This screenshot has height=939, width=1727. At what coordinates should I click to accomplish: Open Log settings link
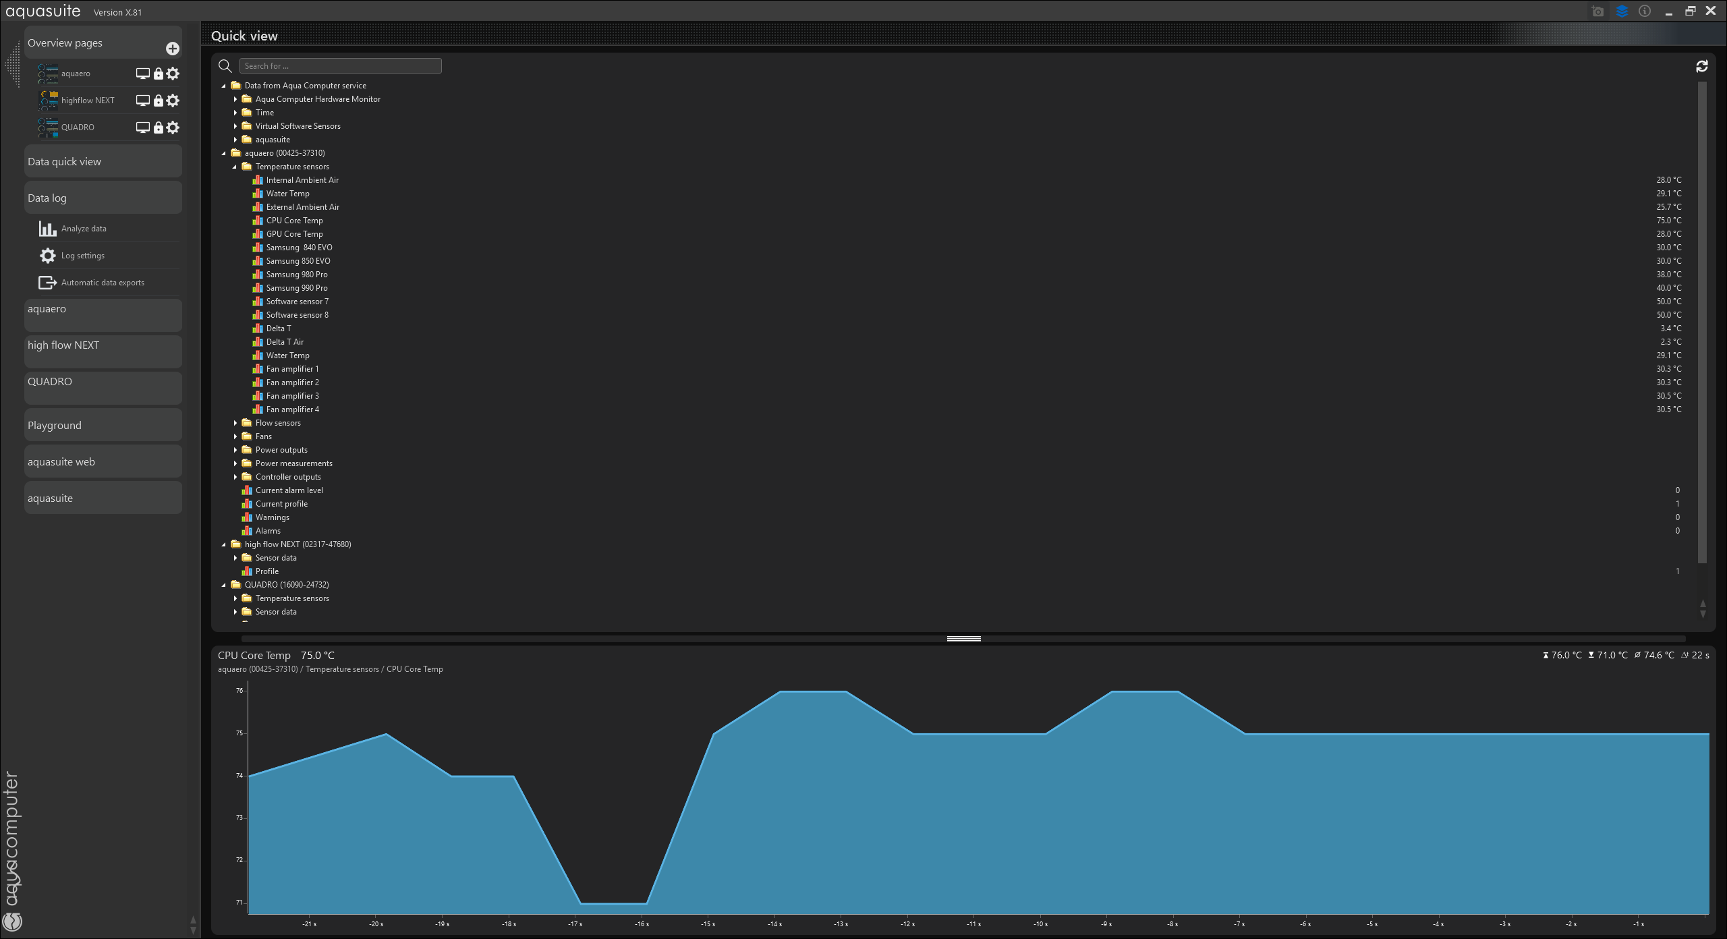pyautogui.click(x=83, y=256)
